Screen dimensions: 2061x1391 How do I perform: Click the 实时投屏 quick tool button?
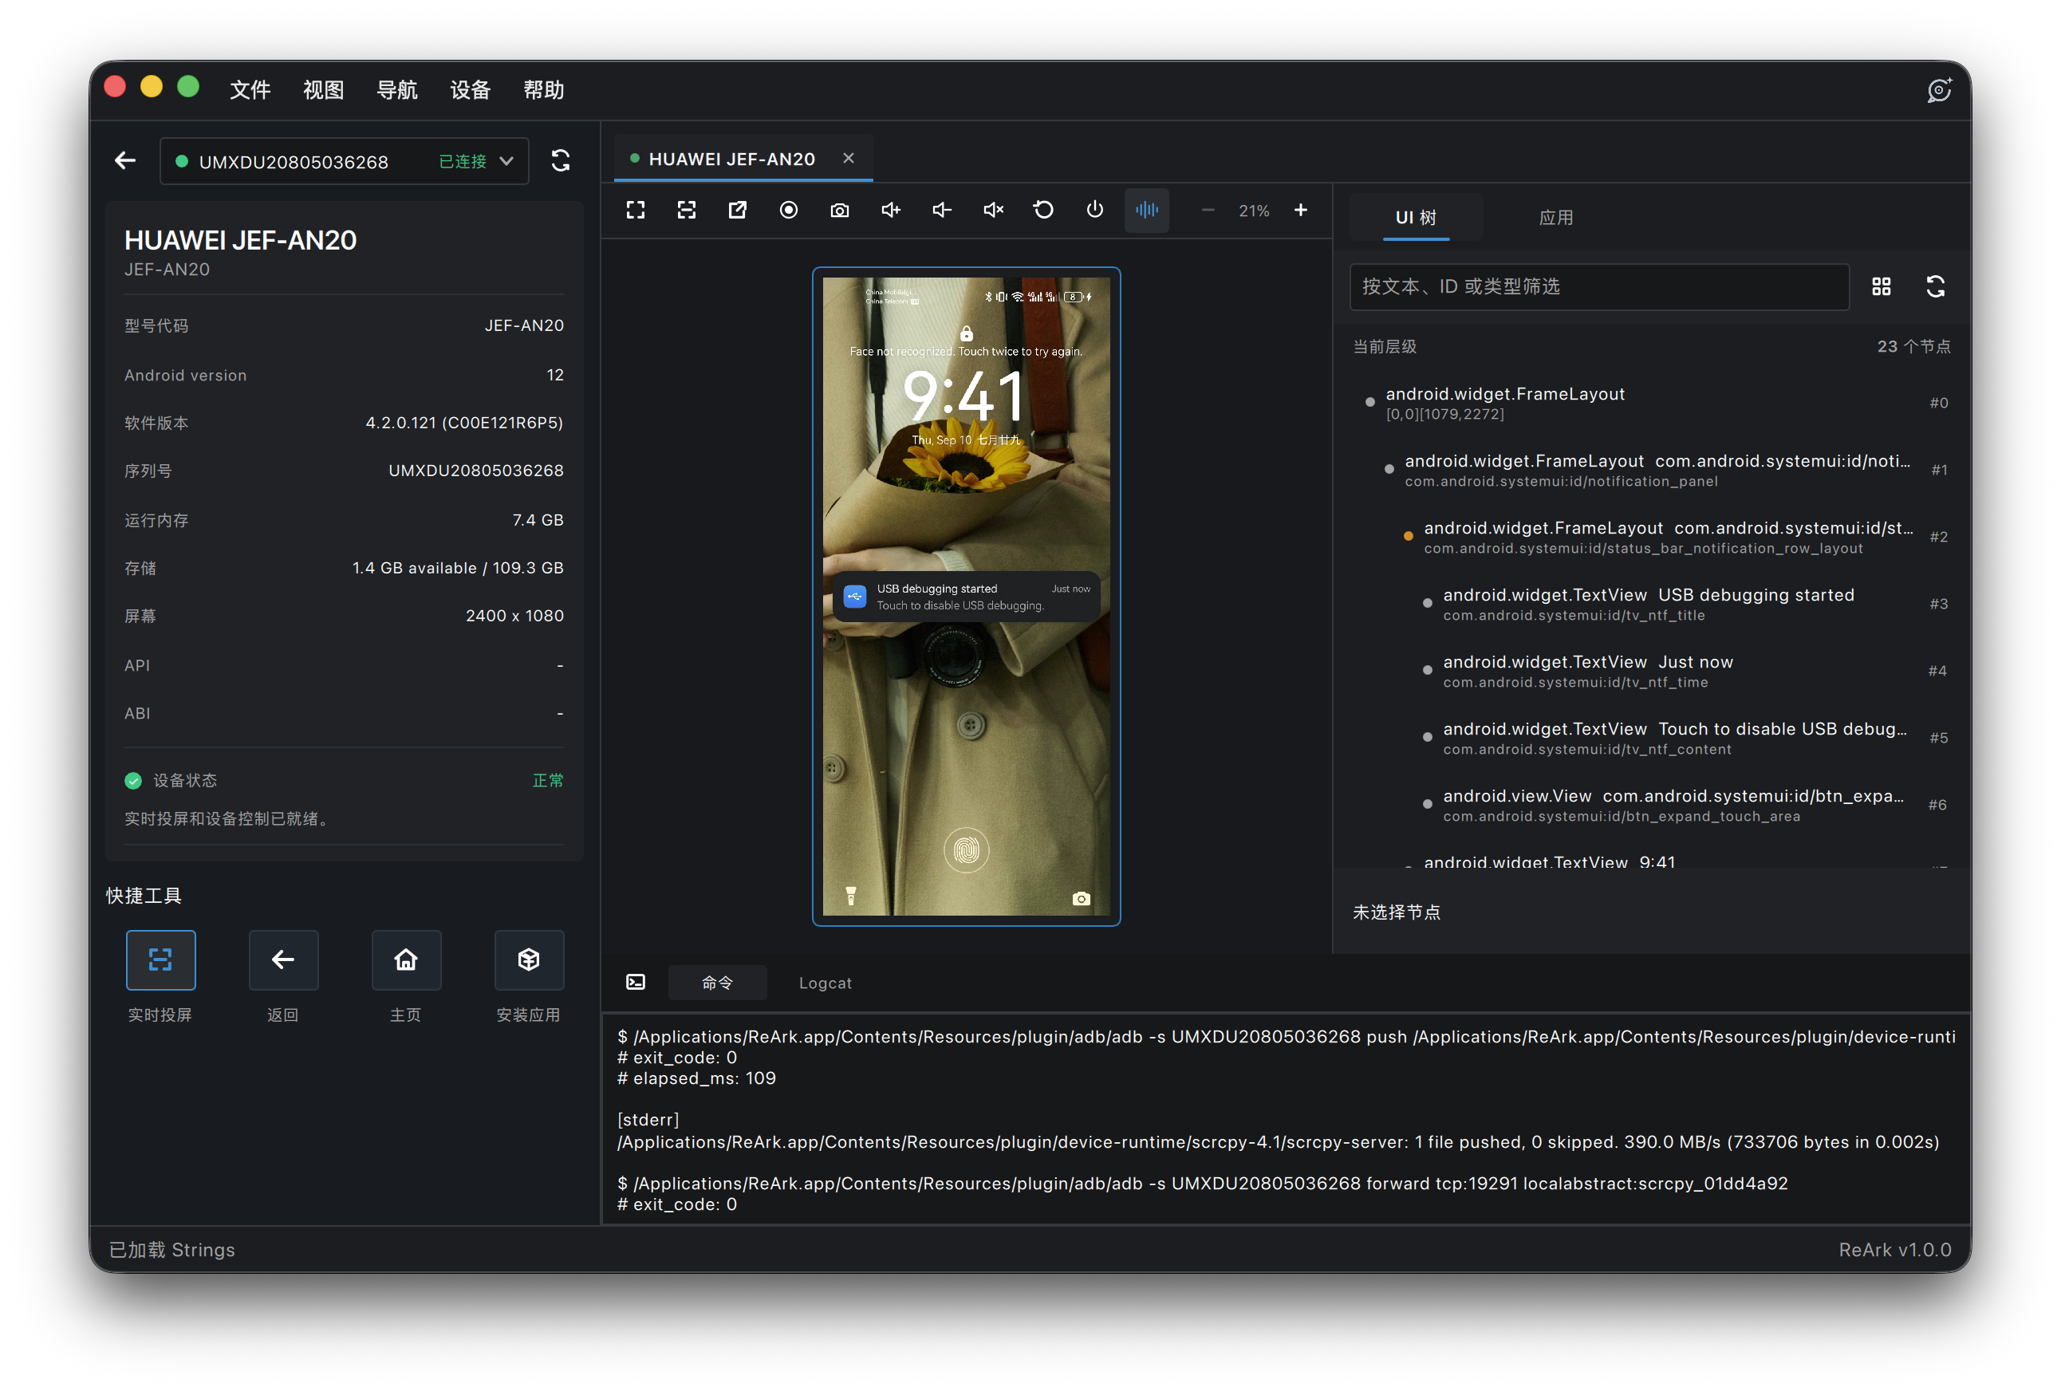pyautogui.click(x=160, y=960)
